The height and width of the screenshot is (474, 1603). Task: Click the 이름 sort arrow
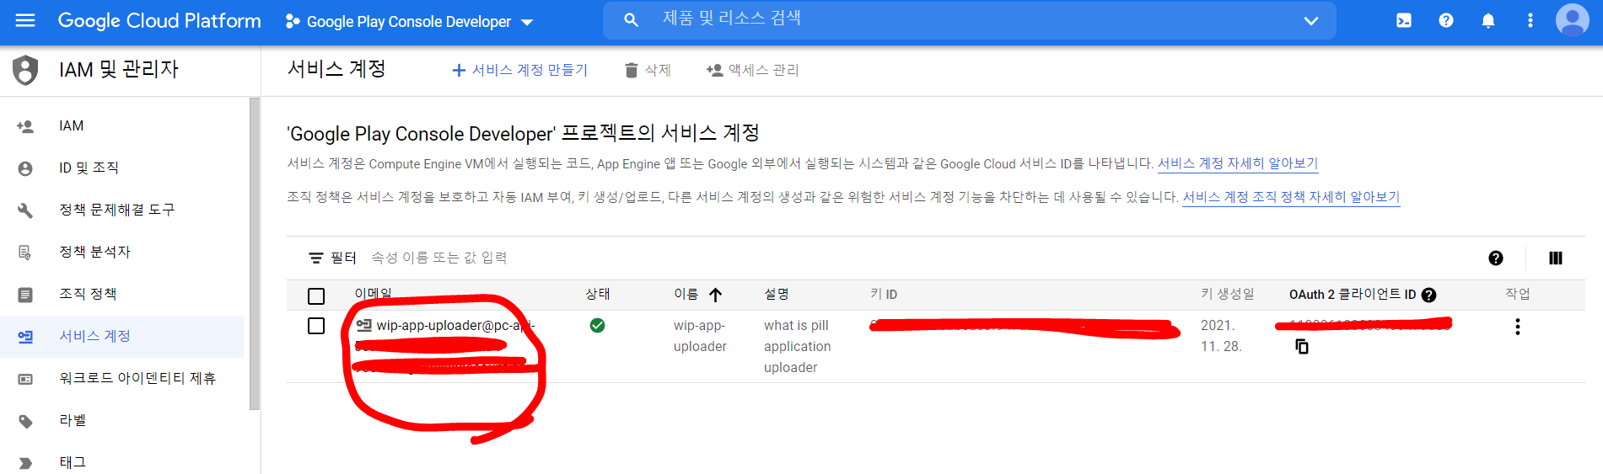tap(715, 295)
